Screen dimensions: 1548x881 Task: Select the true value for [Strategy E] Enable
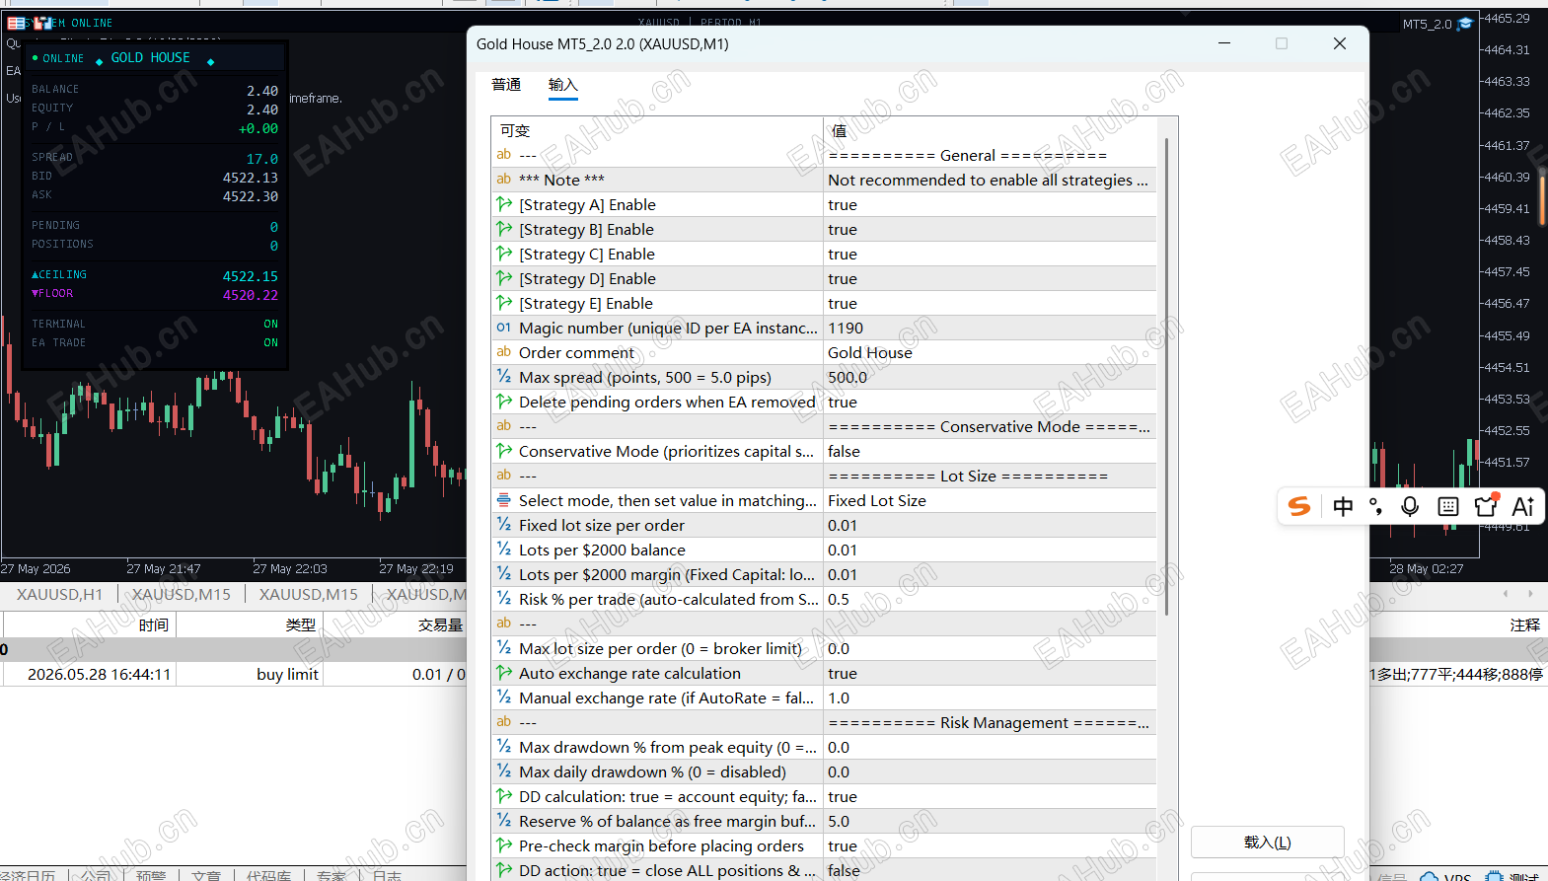pos(990,303)
